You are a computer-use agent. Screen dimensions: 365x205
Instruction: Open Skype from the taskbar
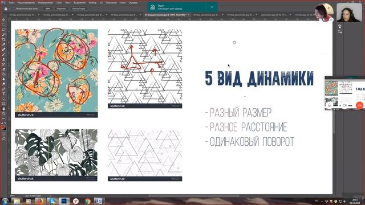tap(52, 201)
